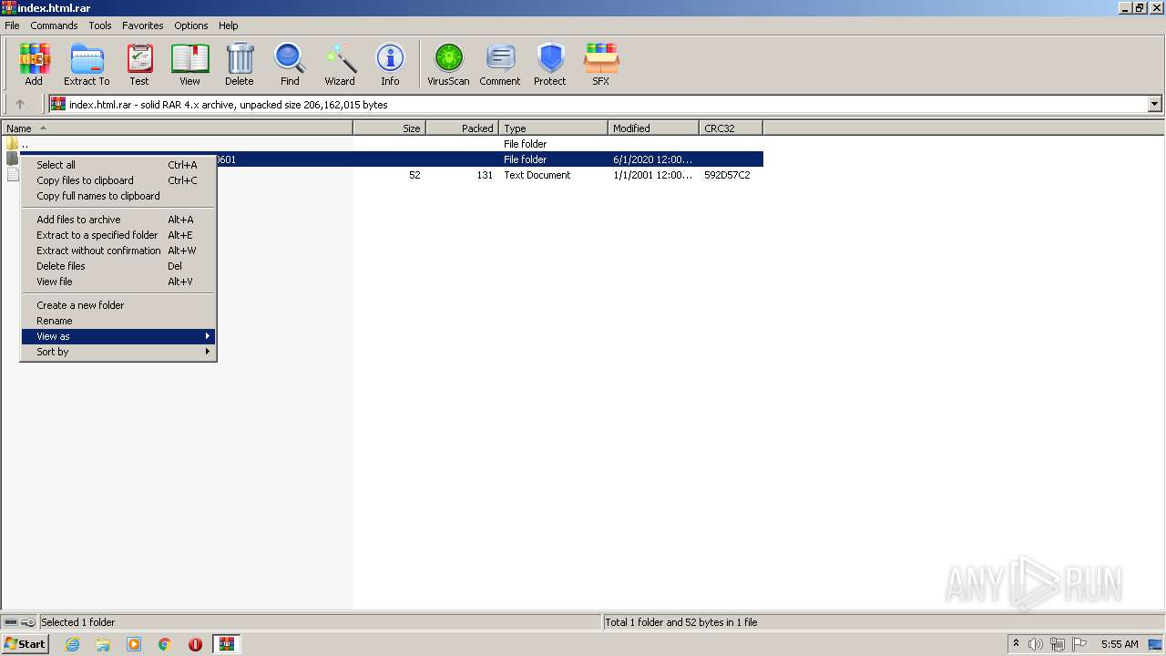Image resolution: width=1166 pixels, height=656 pixels.
Task: Click the archive path address field
Action: [598, 104]
